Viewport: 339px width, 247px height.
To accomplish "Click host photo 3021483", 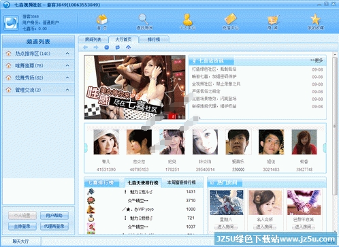I will coord(271,142).
